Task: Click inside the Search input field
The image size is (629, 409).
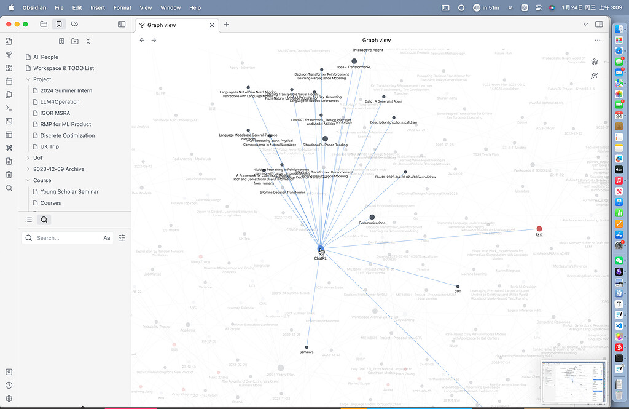Action: [x=68, y=237]
